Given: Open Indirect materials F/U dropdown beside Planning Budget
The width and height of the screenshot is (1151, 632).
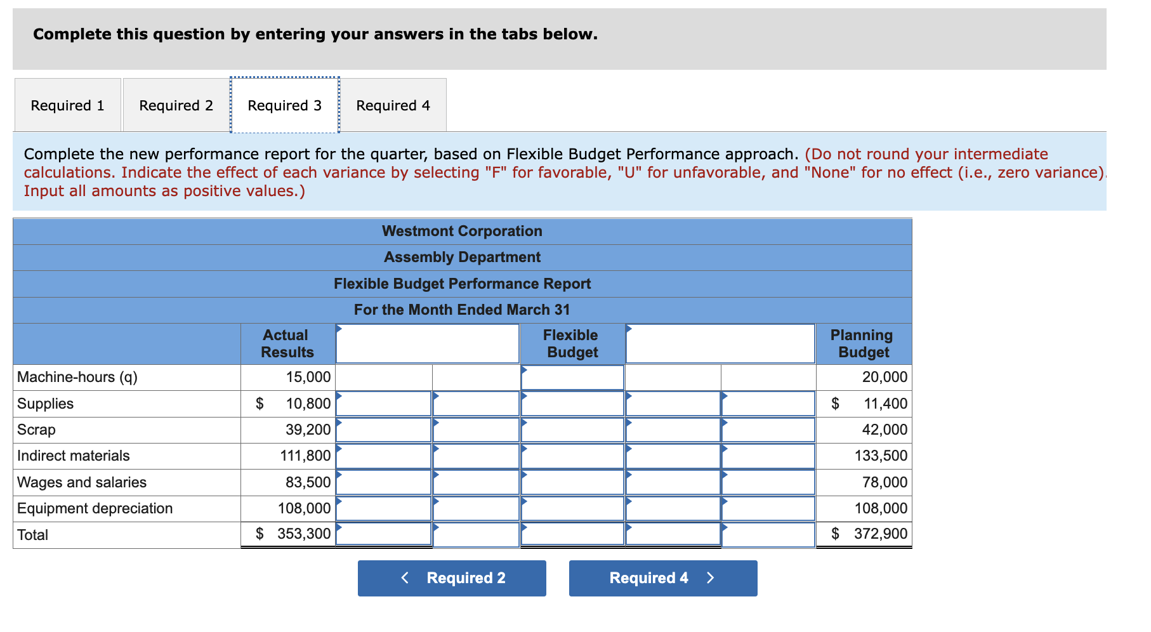Looking at the screenshot, I should click(x=768, y=456).
